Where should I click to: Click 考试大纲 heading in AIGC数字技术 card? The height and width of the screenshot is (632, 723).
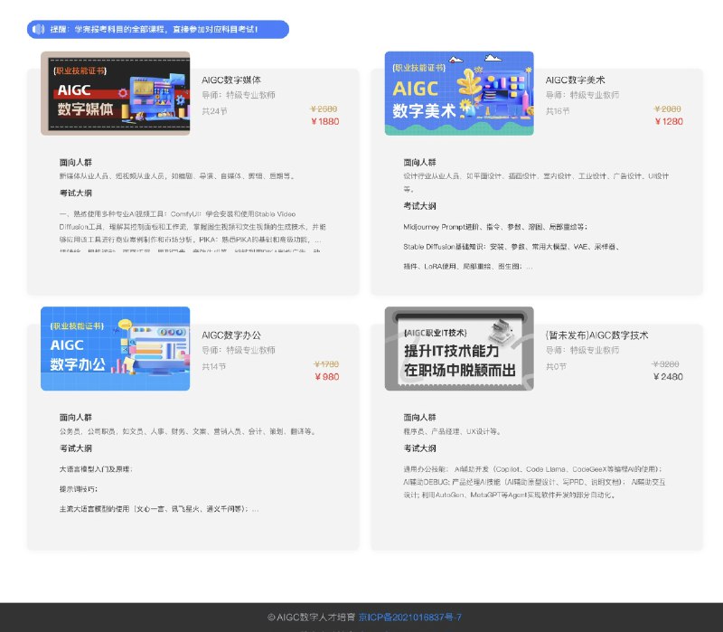[419, 448]
